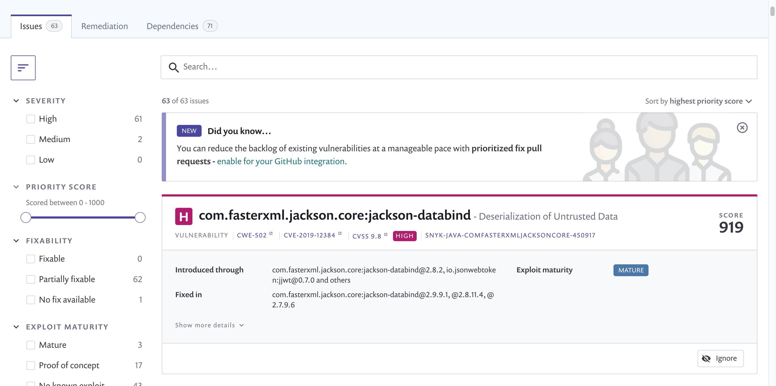Click 'Scored between 0 - 1000' text
The image size is (776, 386).
click(x=65, y=202)
